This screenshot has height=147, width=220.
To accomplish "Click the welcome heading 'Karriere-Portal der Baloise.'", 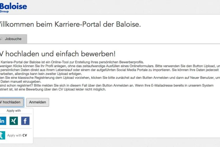I will tap(98, 24).
